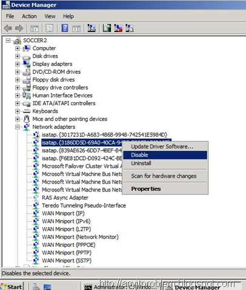Click the Floppy drive controllers label
Viewport: 246px width, 290px height.
click(60, 88)
